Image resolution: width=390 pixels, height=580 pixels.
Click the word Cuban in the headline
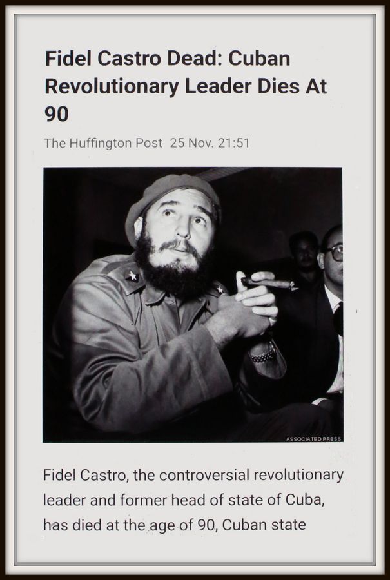[x=259, y=59]
